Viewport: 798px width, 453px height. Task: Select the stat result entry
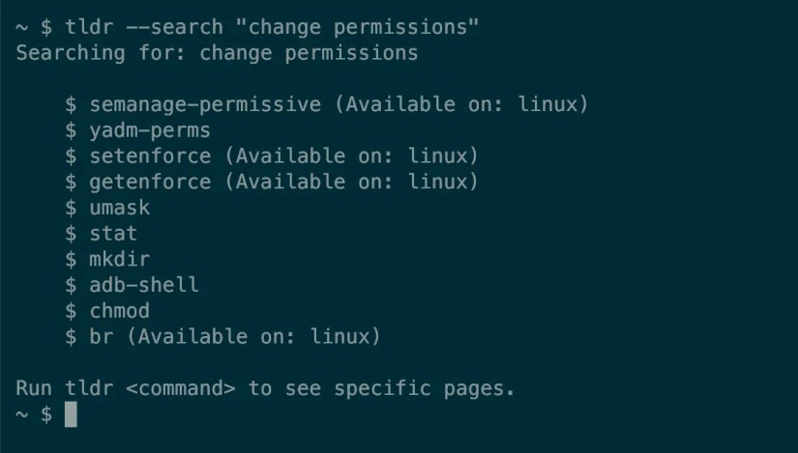[x=113, y=233]
